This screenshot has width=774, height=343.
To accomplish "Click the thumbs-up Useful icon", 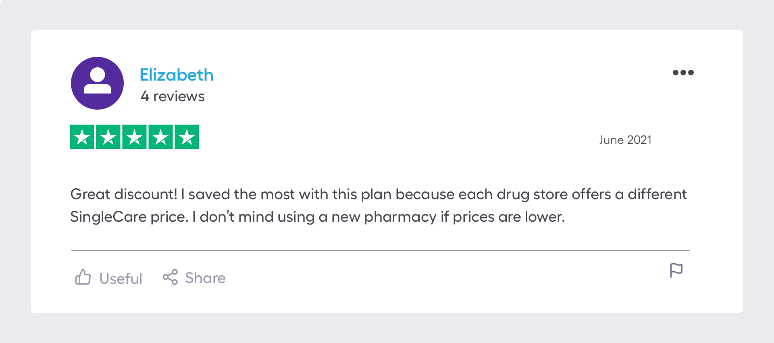I will click(83, 277).
